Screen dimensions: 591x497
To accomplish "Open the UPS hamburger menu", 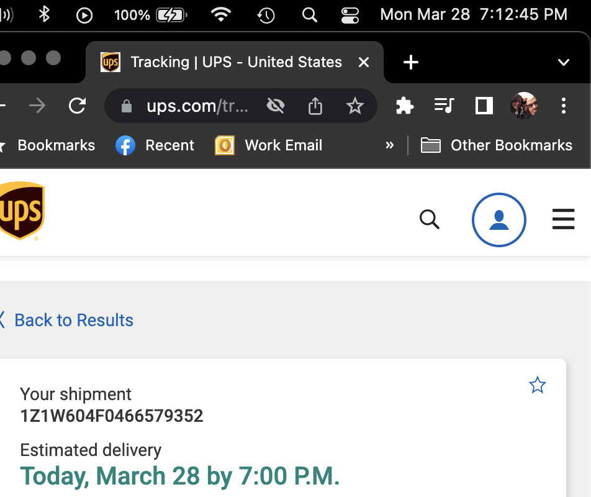I will point(563,219).
